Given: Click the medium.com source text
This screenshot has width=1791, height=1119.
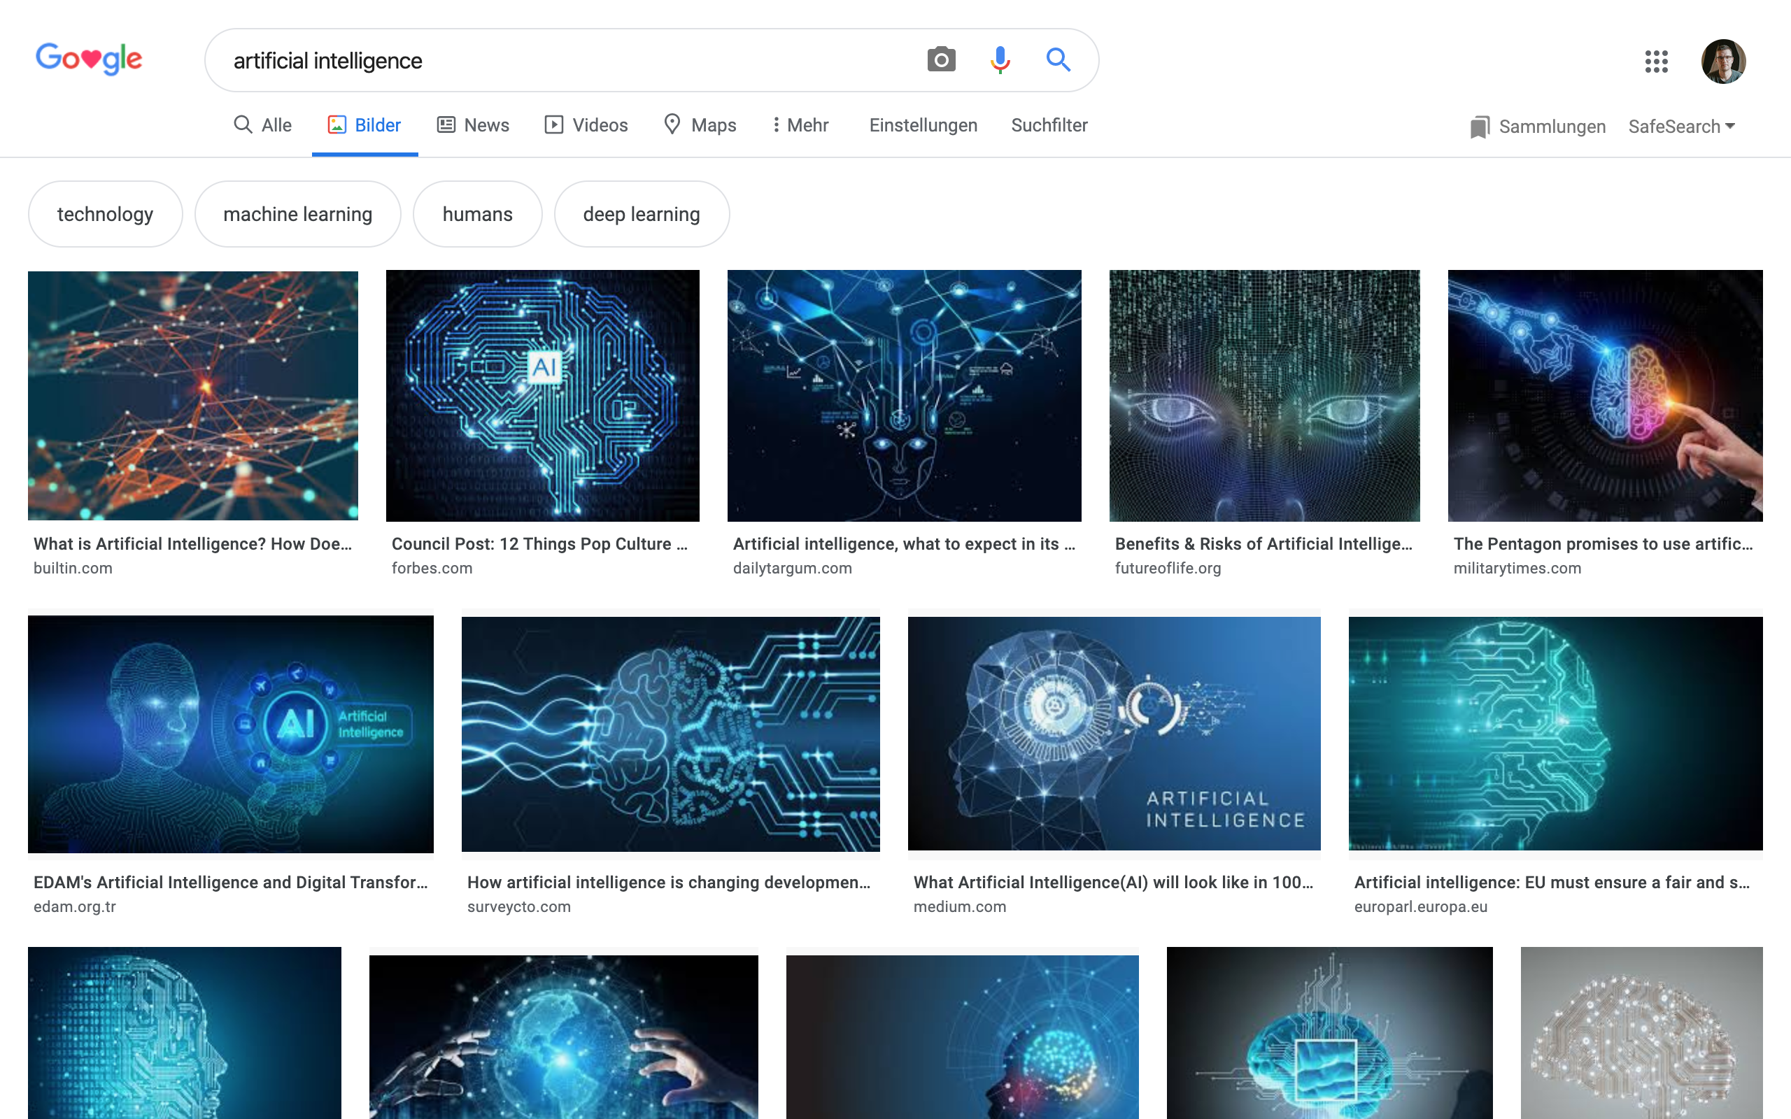Looking at the screenshot, I should [x=959, y=906].
